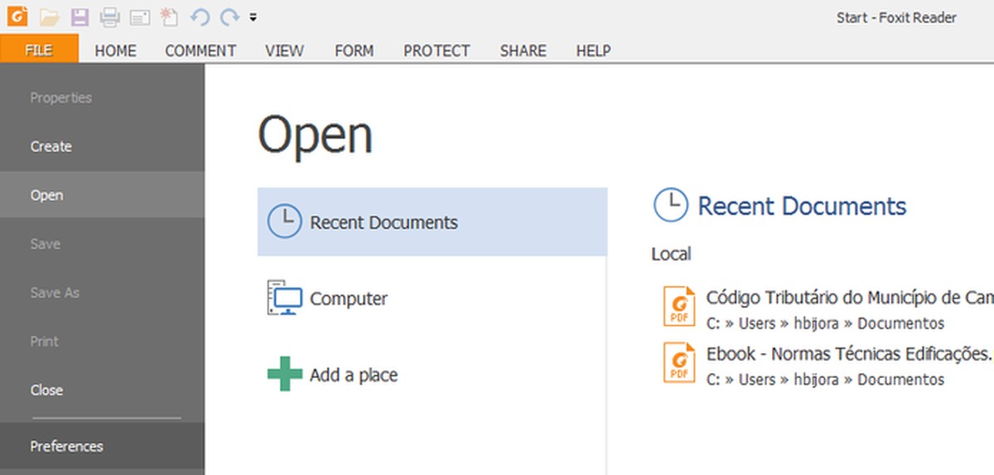Click the Email envelope icon in toolbar
994x475 pixels.
tap(139, 17)
